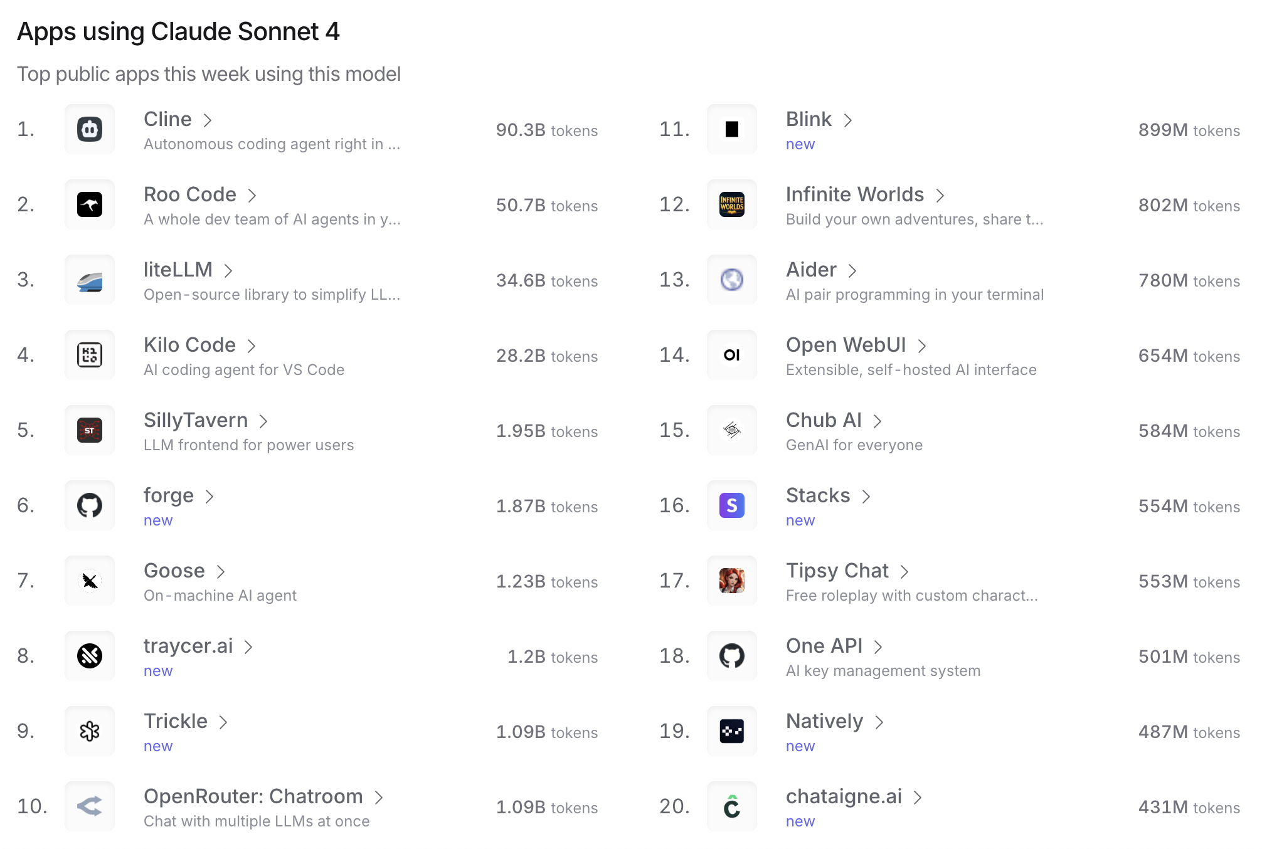Click the liteLLM train icon
The height and width of the screenshot is (849, 1262).
pos(90,280)
